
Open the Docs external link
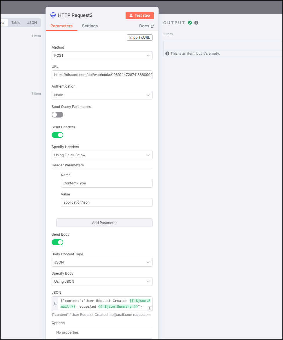click(146, 26)
